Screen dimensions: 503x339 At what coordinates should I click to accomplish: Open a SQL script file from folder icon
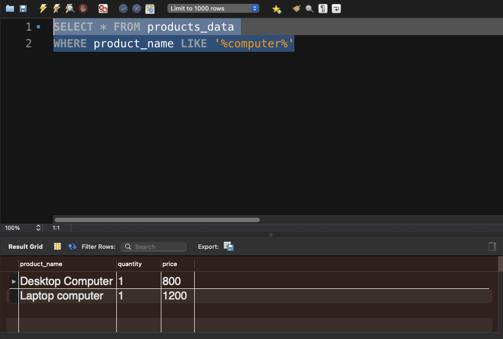coord(9,9)
